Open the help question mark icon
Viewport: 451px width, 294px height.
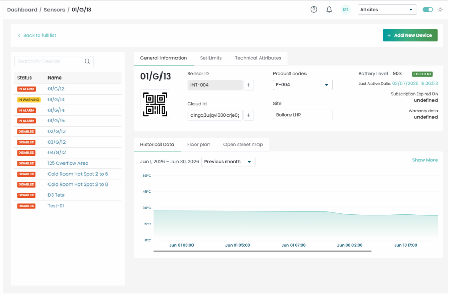coord(314,9)
